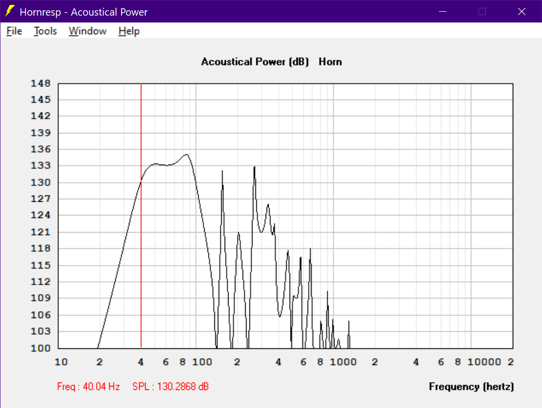
Task: Click the 130 y-axis label
Action: pyautogui.click(x=41, y=183)
